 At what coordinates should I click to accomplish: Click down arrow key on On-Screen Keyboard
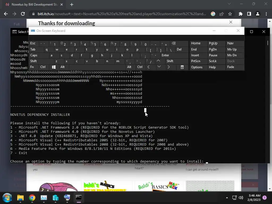coord(159,67)
